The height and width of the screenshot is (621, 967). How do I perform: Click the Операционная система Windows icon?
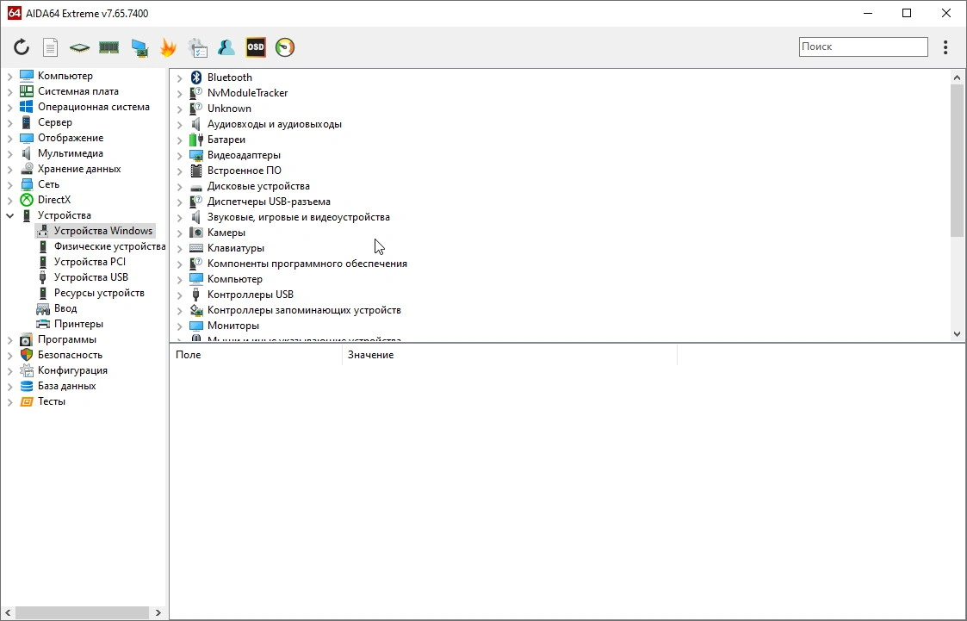[x=27, y=107]
